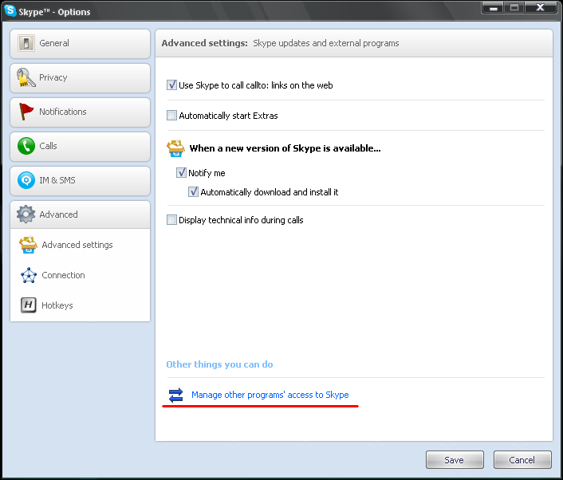Image resolution: width=563 pixels, height=480 pixels.
Task: Open the Calls options tab
Action: click(80, 147)
